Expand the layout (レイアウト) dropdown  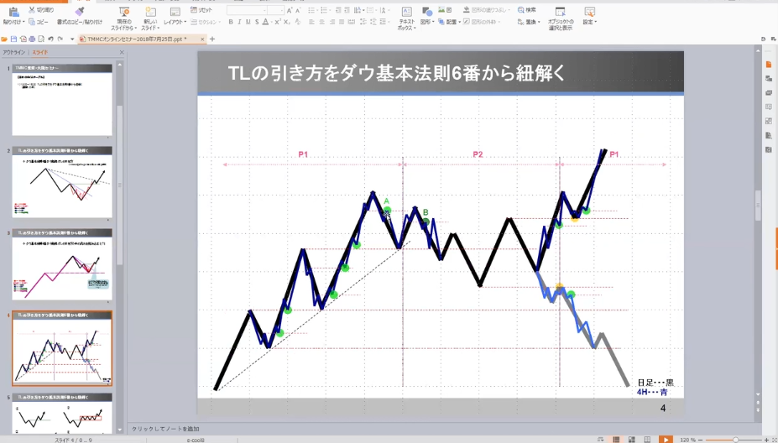174,22
